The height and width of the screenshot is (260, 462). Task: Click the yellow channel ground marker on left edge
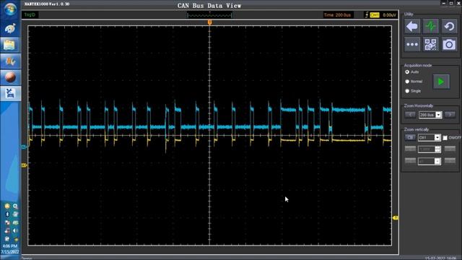pos(24,165)
